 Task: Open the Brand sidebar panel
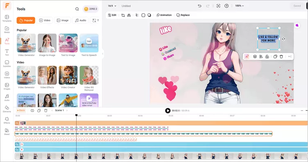pos(7,132)
